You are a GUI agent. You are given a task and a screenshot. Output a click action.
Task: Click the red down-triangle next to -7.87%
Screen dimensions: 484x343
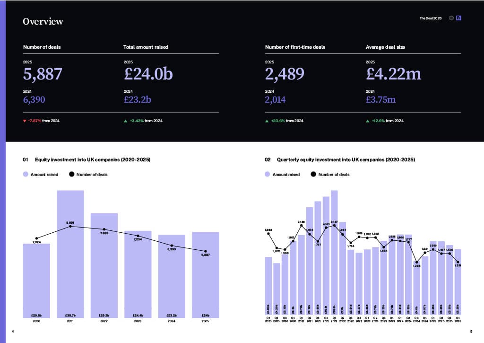[x=25, y=121]
